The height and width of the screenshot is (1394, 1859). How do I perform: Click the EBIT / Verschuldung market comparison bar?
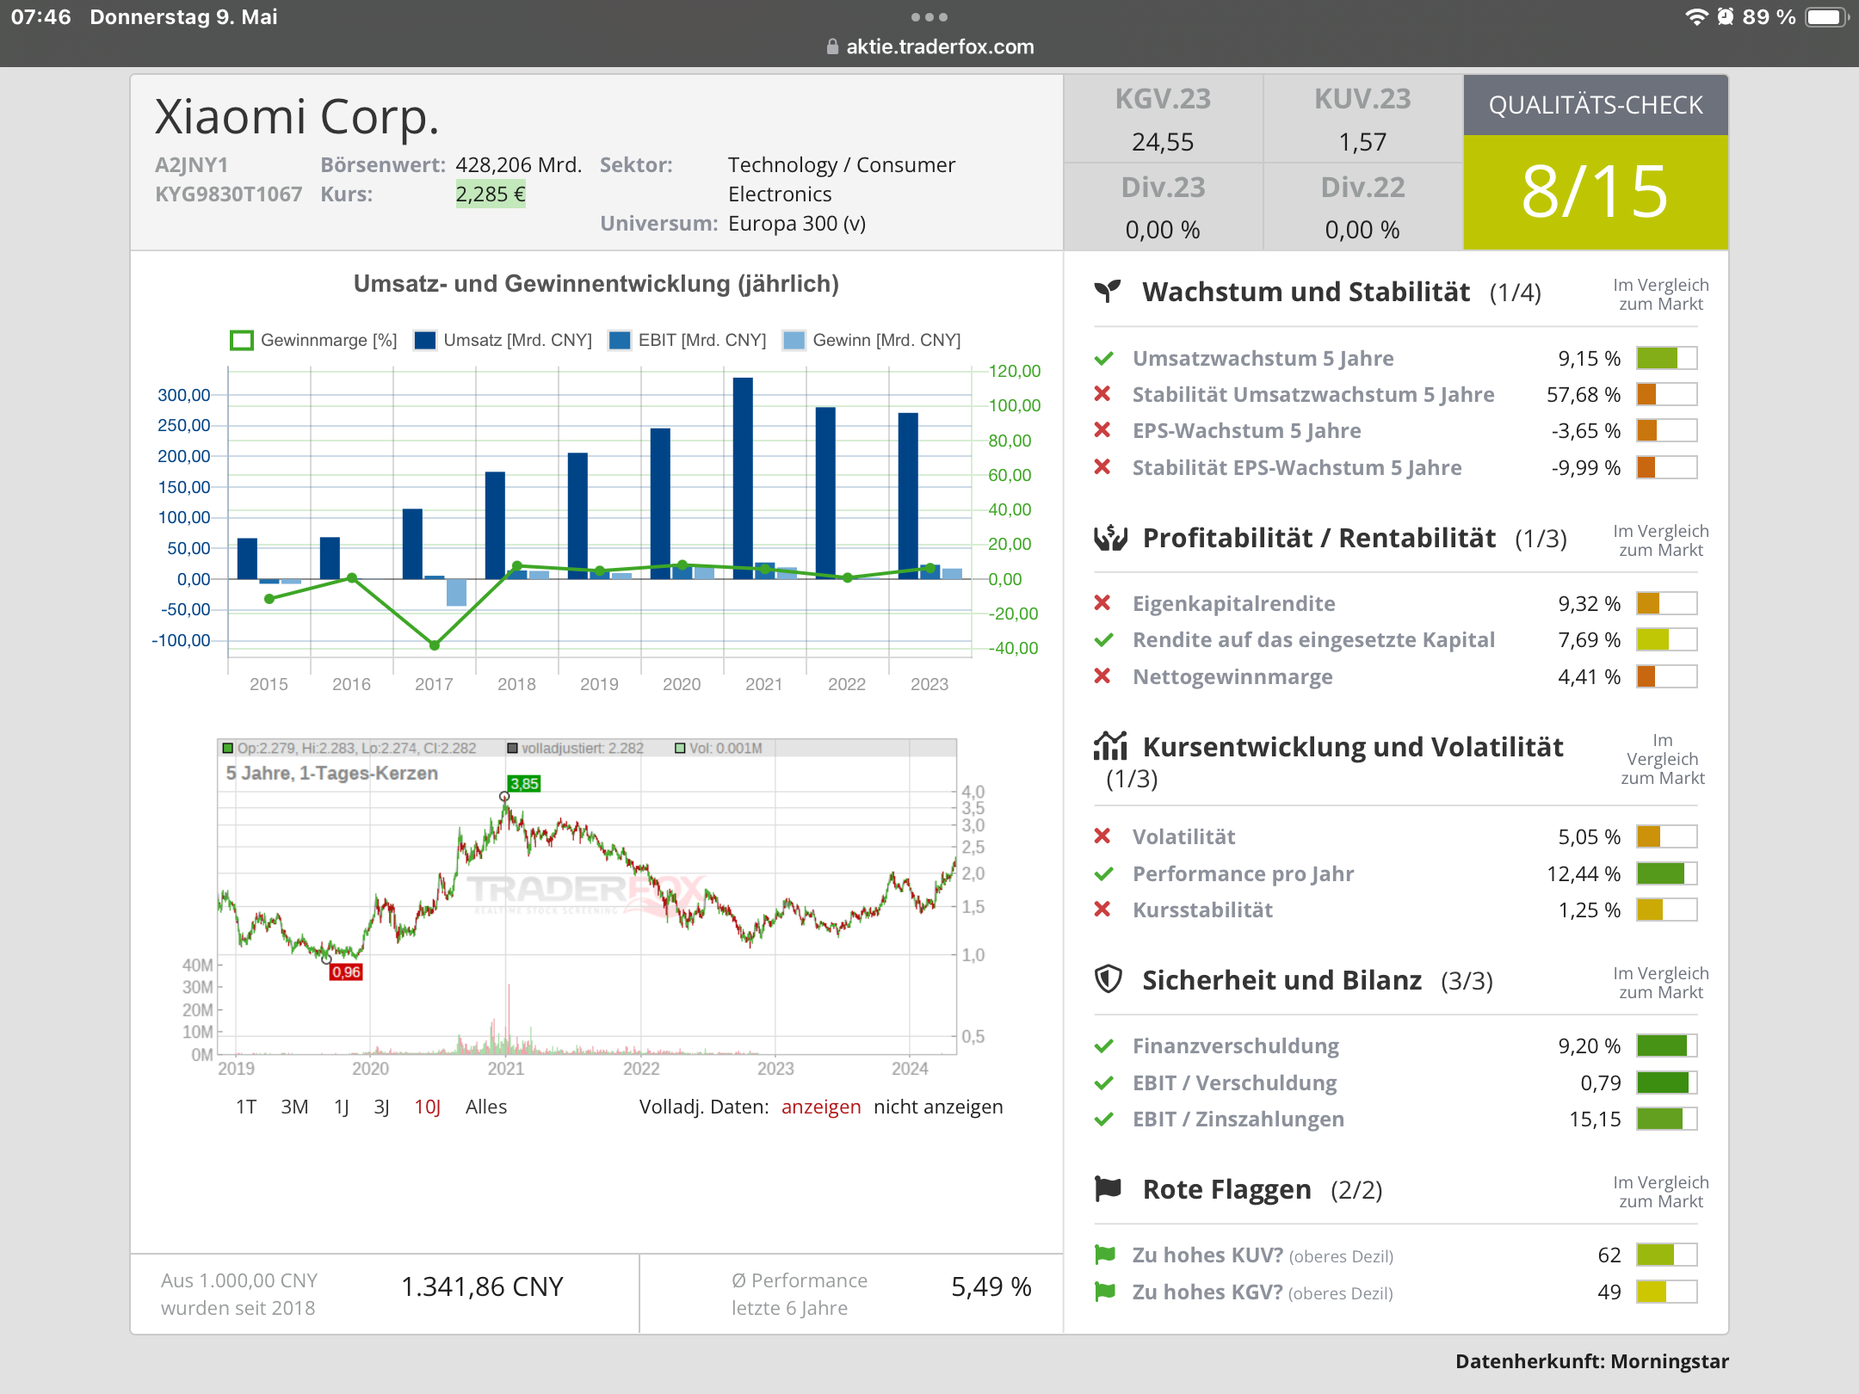pyautogui.click(x=1667, y=1083)
